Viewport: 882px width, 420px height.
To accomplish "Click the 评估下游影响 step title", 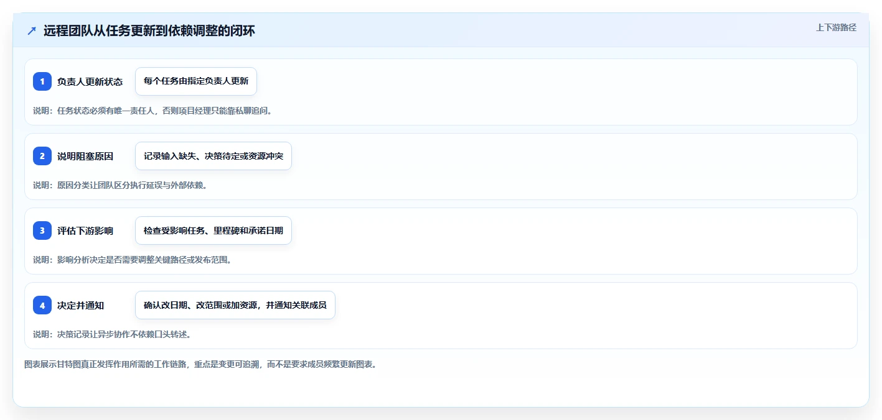I will coord(85,231).
